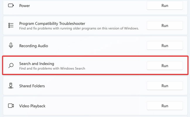This screenshot has width=190, height=117.
Task: Select the Shared Folders label
Action: [x=32, y=86]
